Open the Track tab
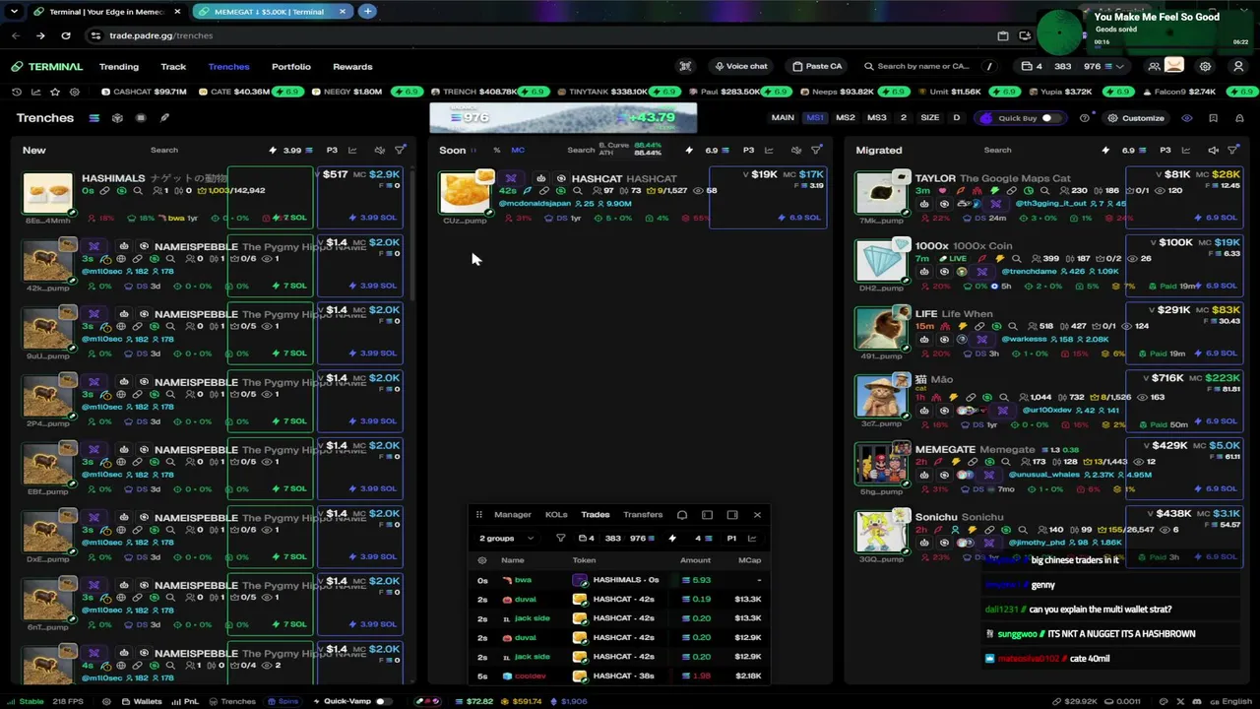 [x=173, y=67]
